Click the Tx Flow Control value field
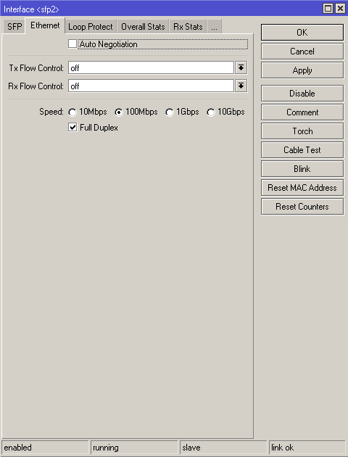 [x=151, y=67]
